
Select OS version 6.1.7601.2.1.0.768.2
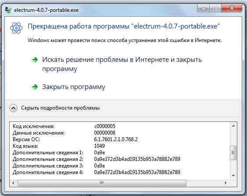point(116,139)
